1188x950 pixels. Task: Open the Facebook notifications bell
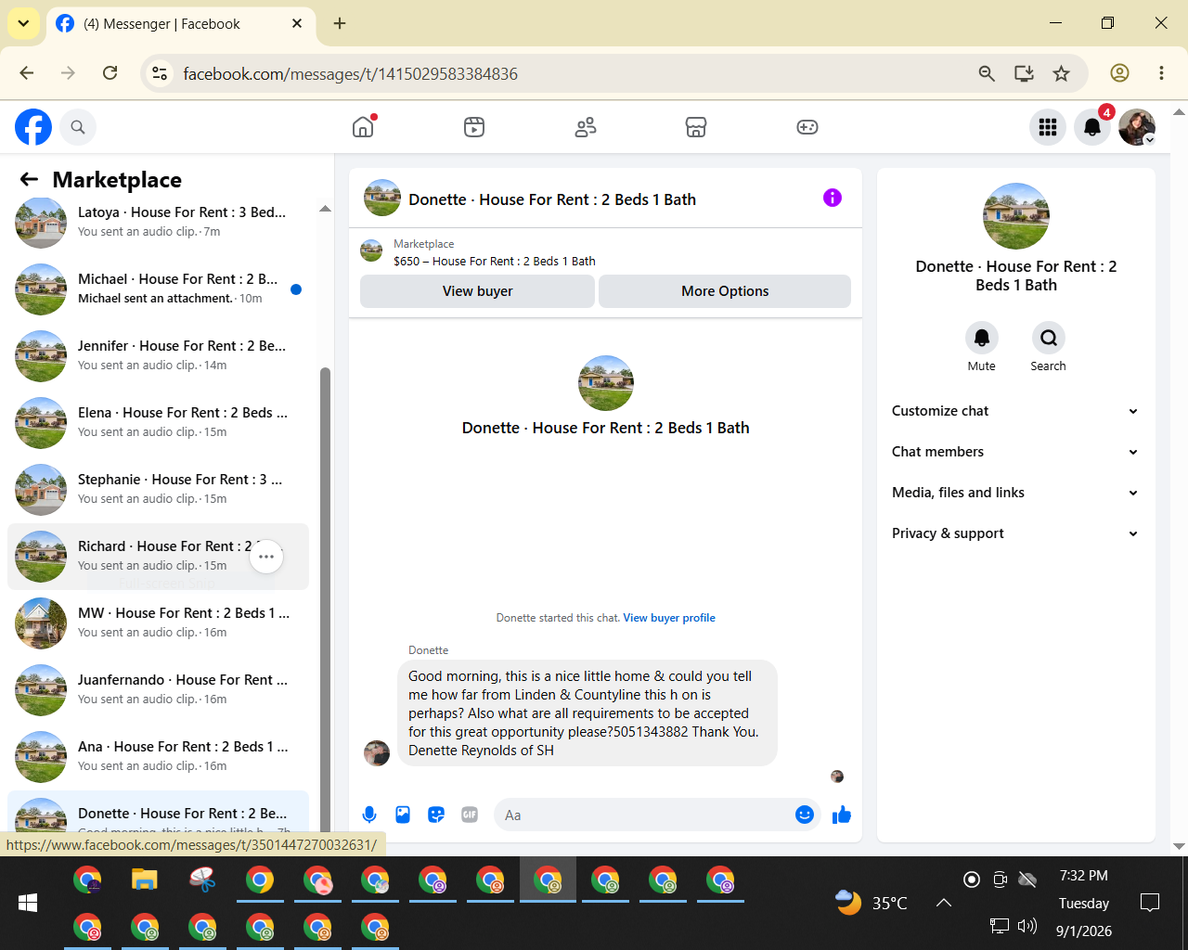point(1092,127)
